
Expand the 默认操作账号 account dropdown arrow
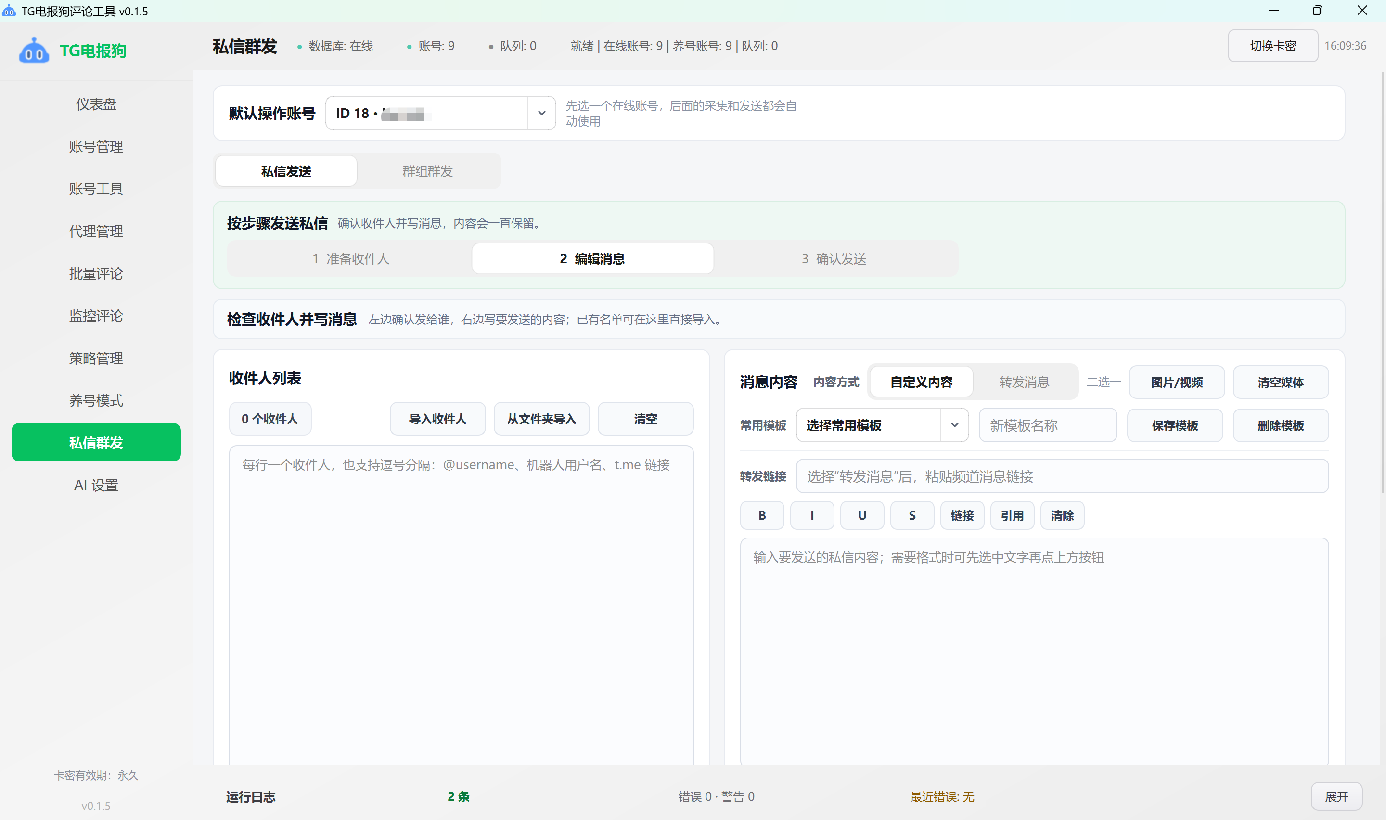(541, 113)
